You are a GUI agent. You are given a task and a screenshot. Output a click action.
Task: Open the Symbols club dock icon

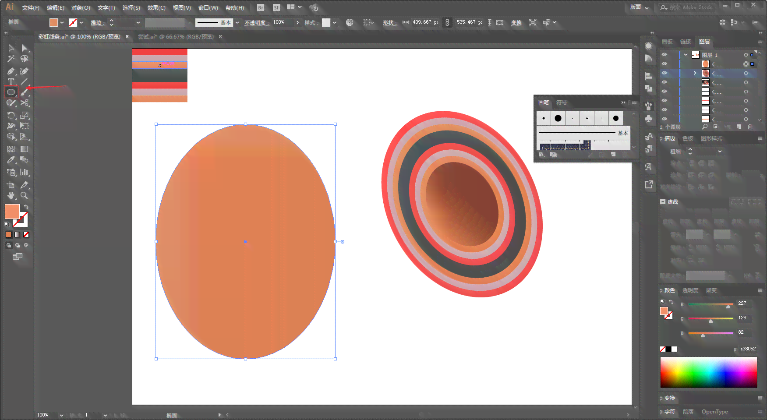[x=648, y=118]
